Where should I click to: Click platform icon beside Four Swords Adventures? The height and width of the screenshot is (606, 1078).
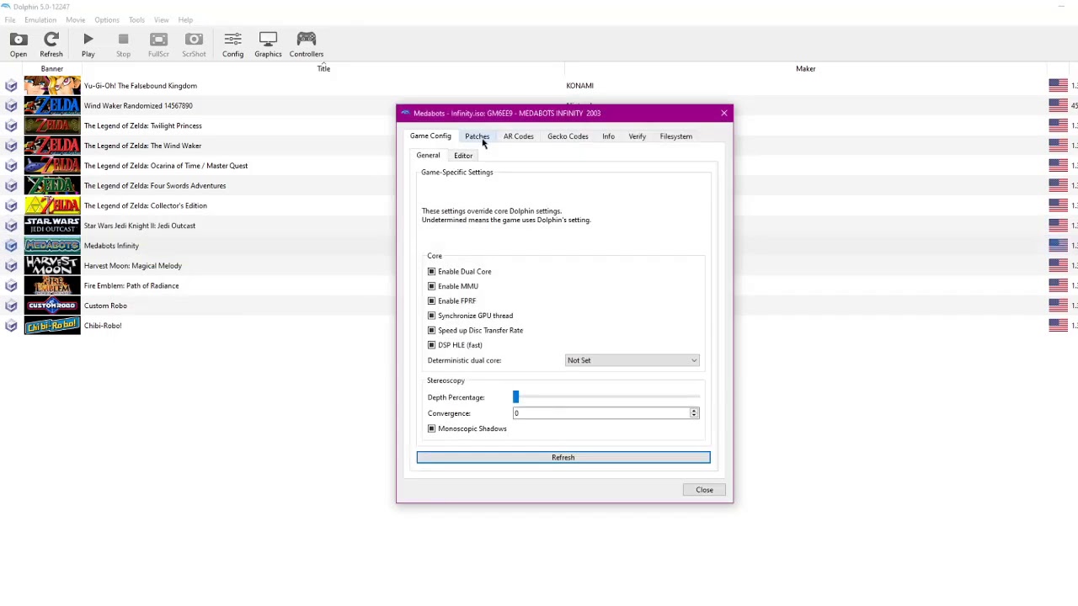[x=11, y=186]
